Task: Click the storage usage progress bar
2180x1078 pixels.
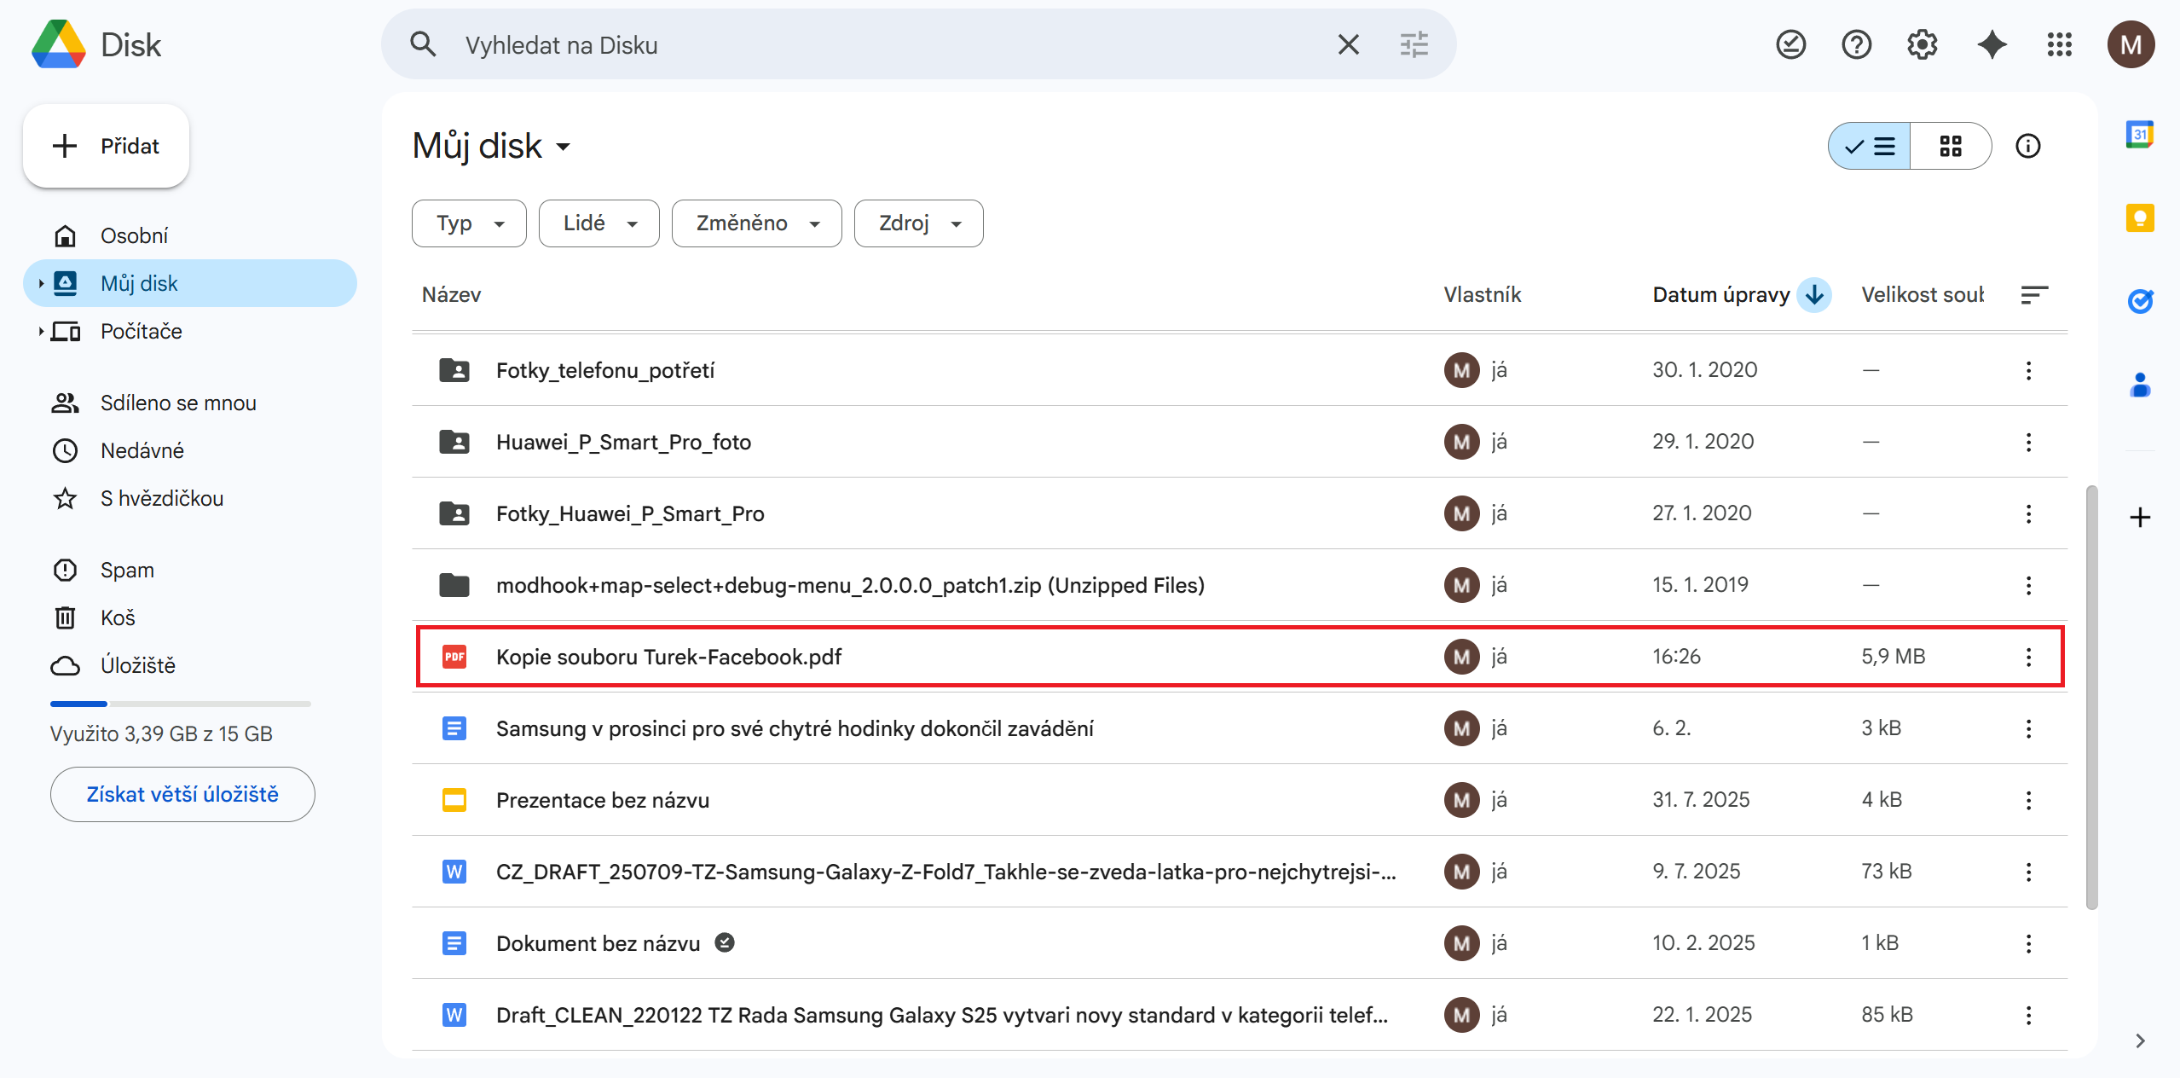Action: point(181,704)
